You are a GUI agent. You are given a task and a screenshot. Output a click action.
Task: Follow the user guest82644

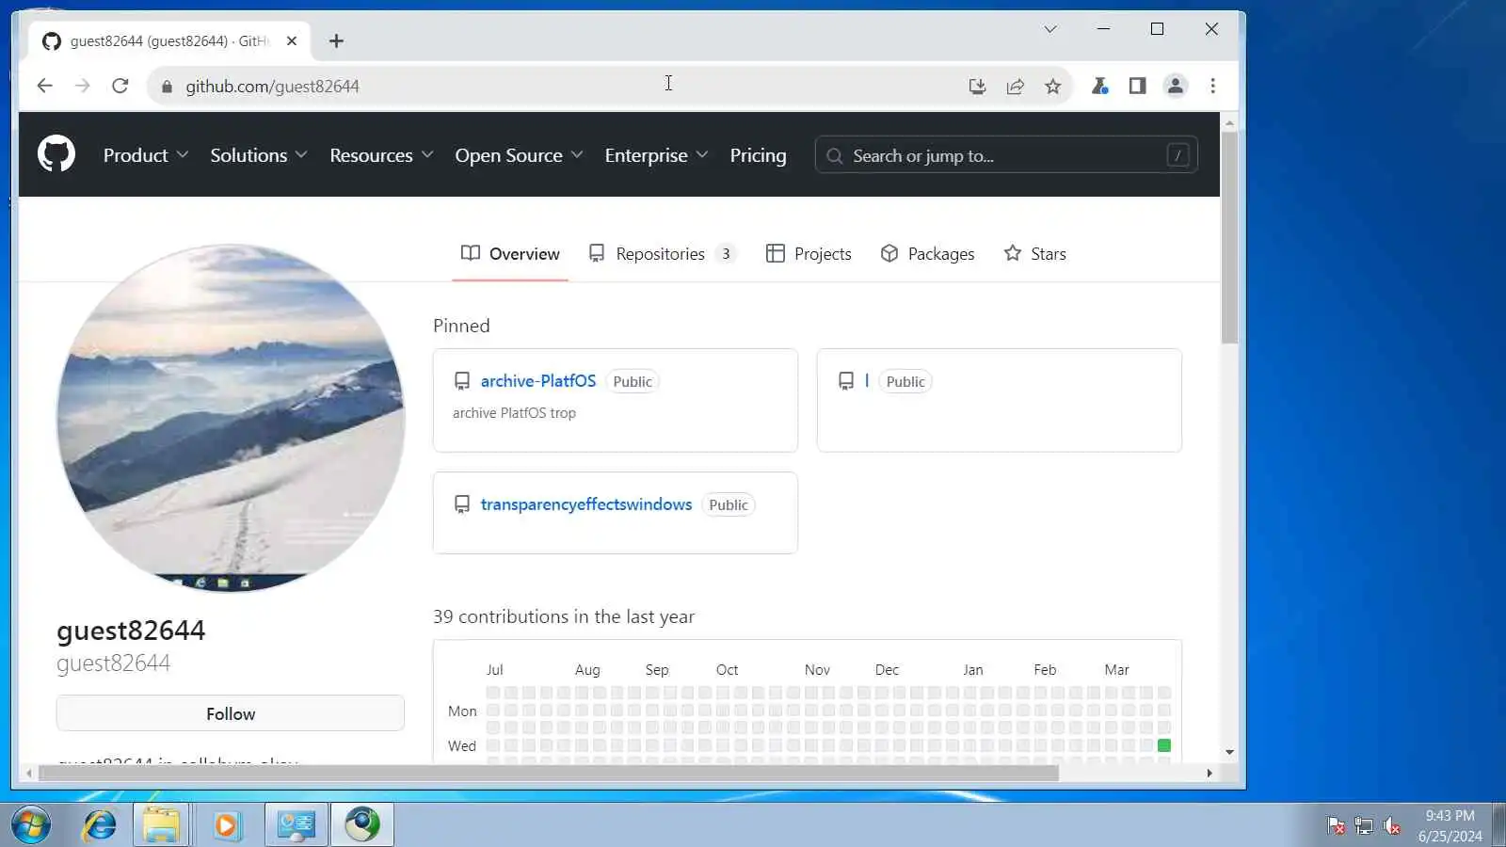point(231,713)
